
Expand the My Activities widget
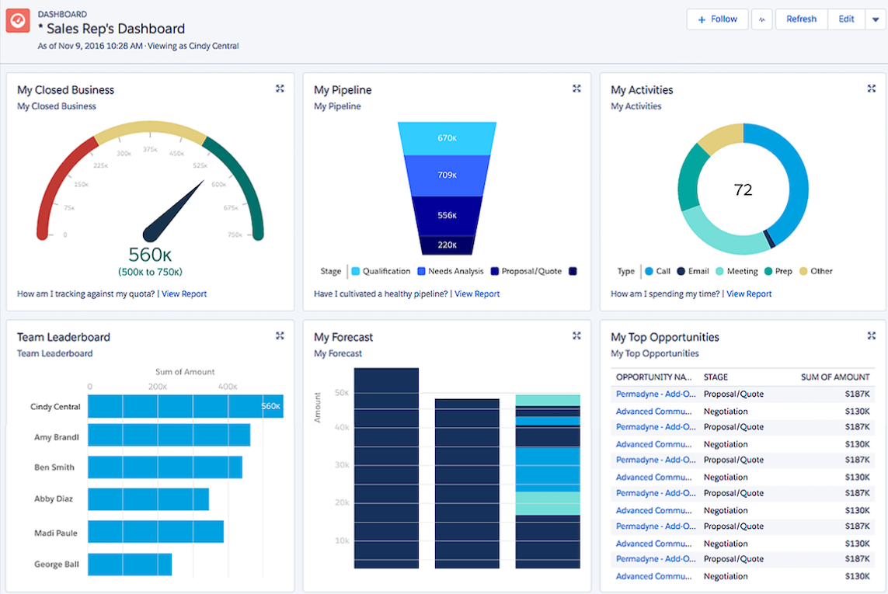(872, 89)
